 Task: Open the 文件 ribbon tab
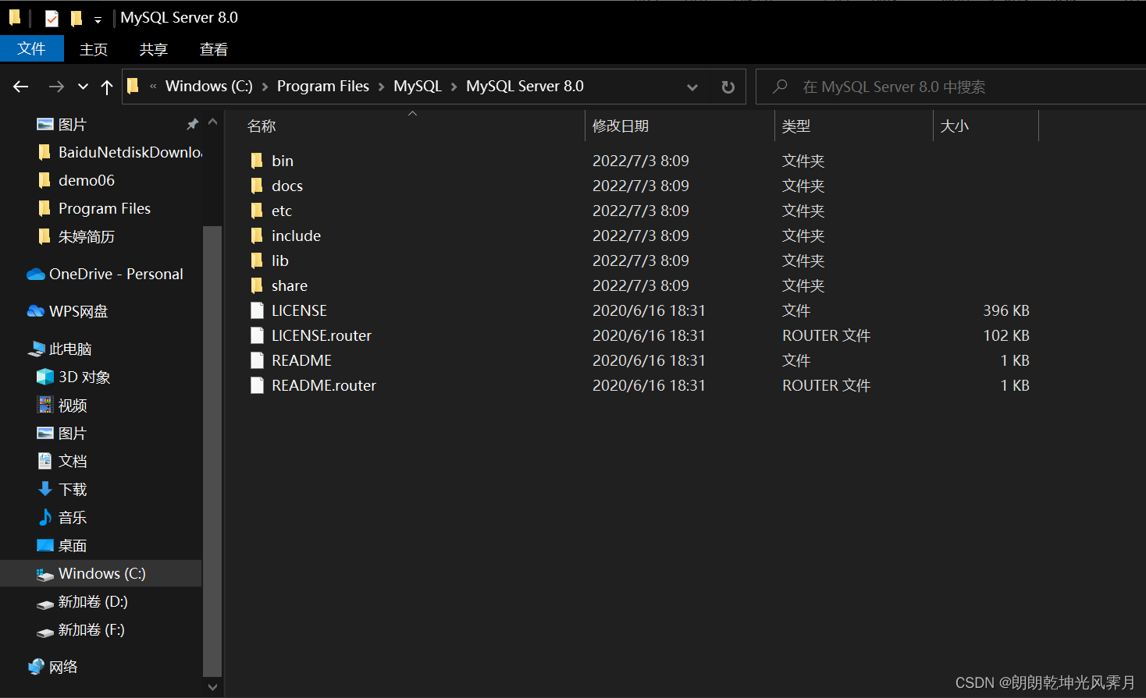[x=32, y=48]
